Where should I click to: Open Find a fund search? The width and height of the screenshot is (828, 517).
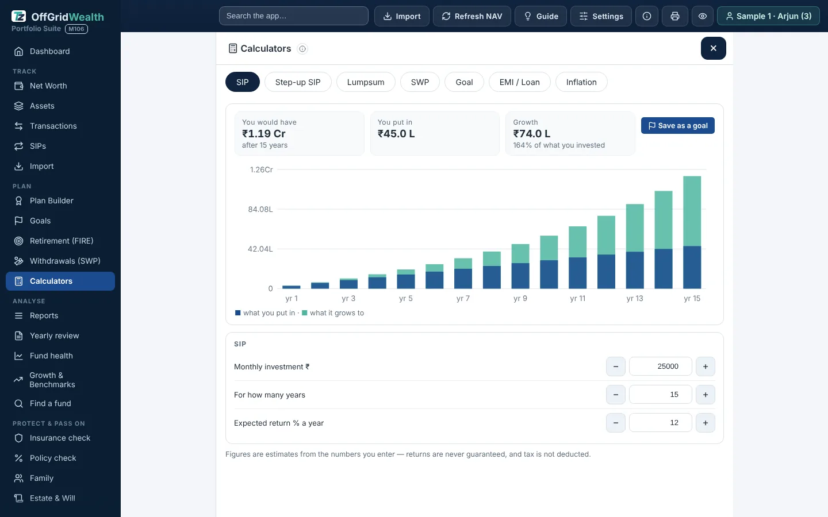coord(60,403)
